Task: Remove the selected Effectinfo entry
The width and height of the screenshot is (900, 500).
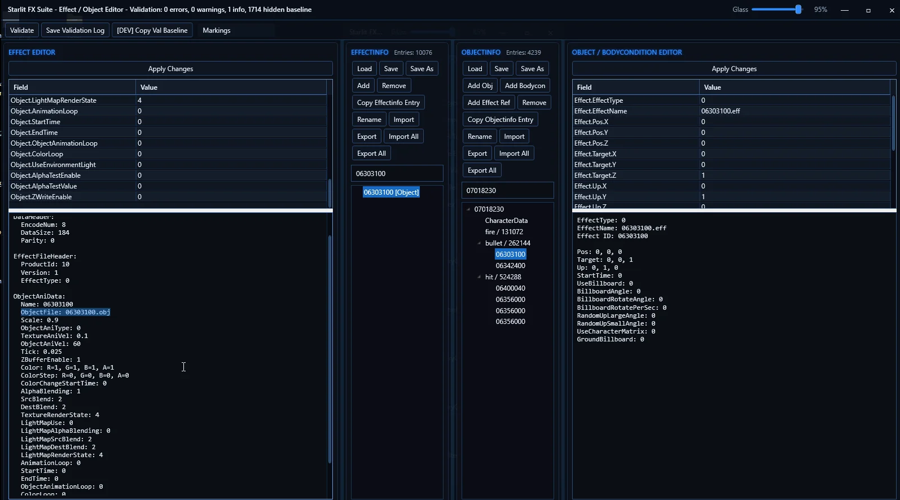Action: [x=394, y=86]
